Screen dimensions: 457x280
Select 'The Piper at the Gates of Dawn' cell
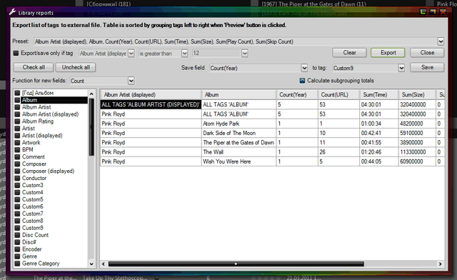pos(238,143)
